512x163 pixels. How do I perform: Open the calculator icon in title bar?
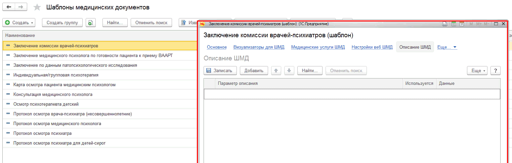pos(454,24)
